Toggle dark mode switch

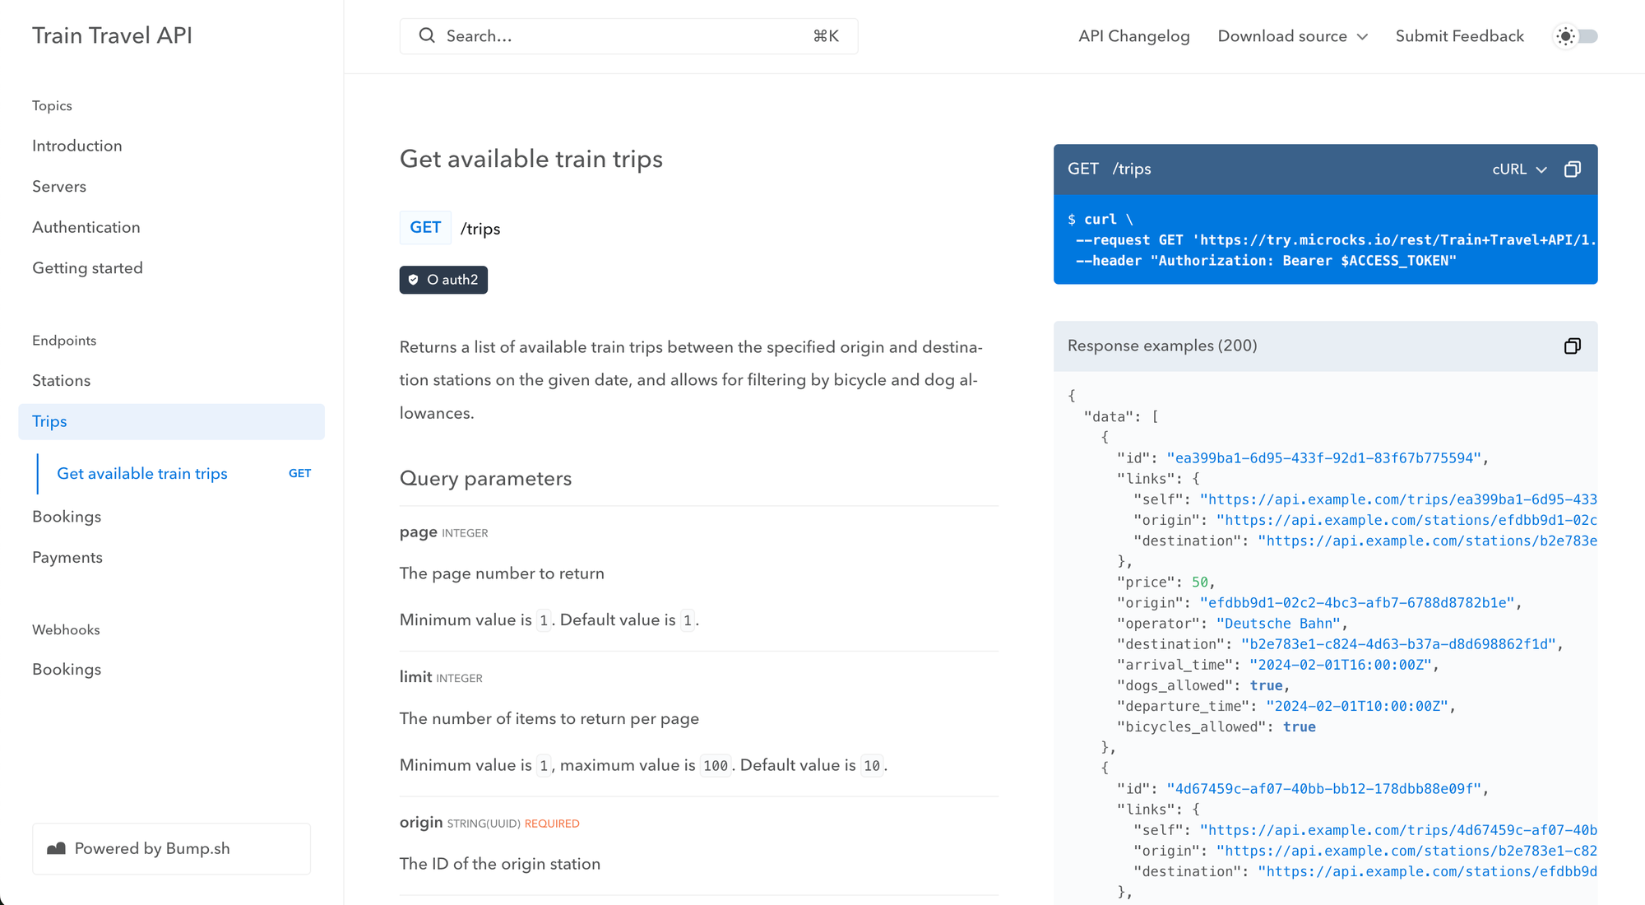1586,36
